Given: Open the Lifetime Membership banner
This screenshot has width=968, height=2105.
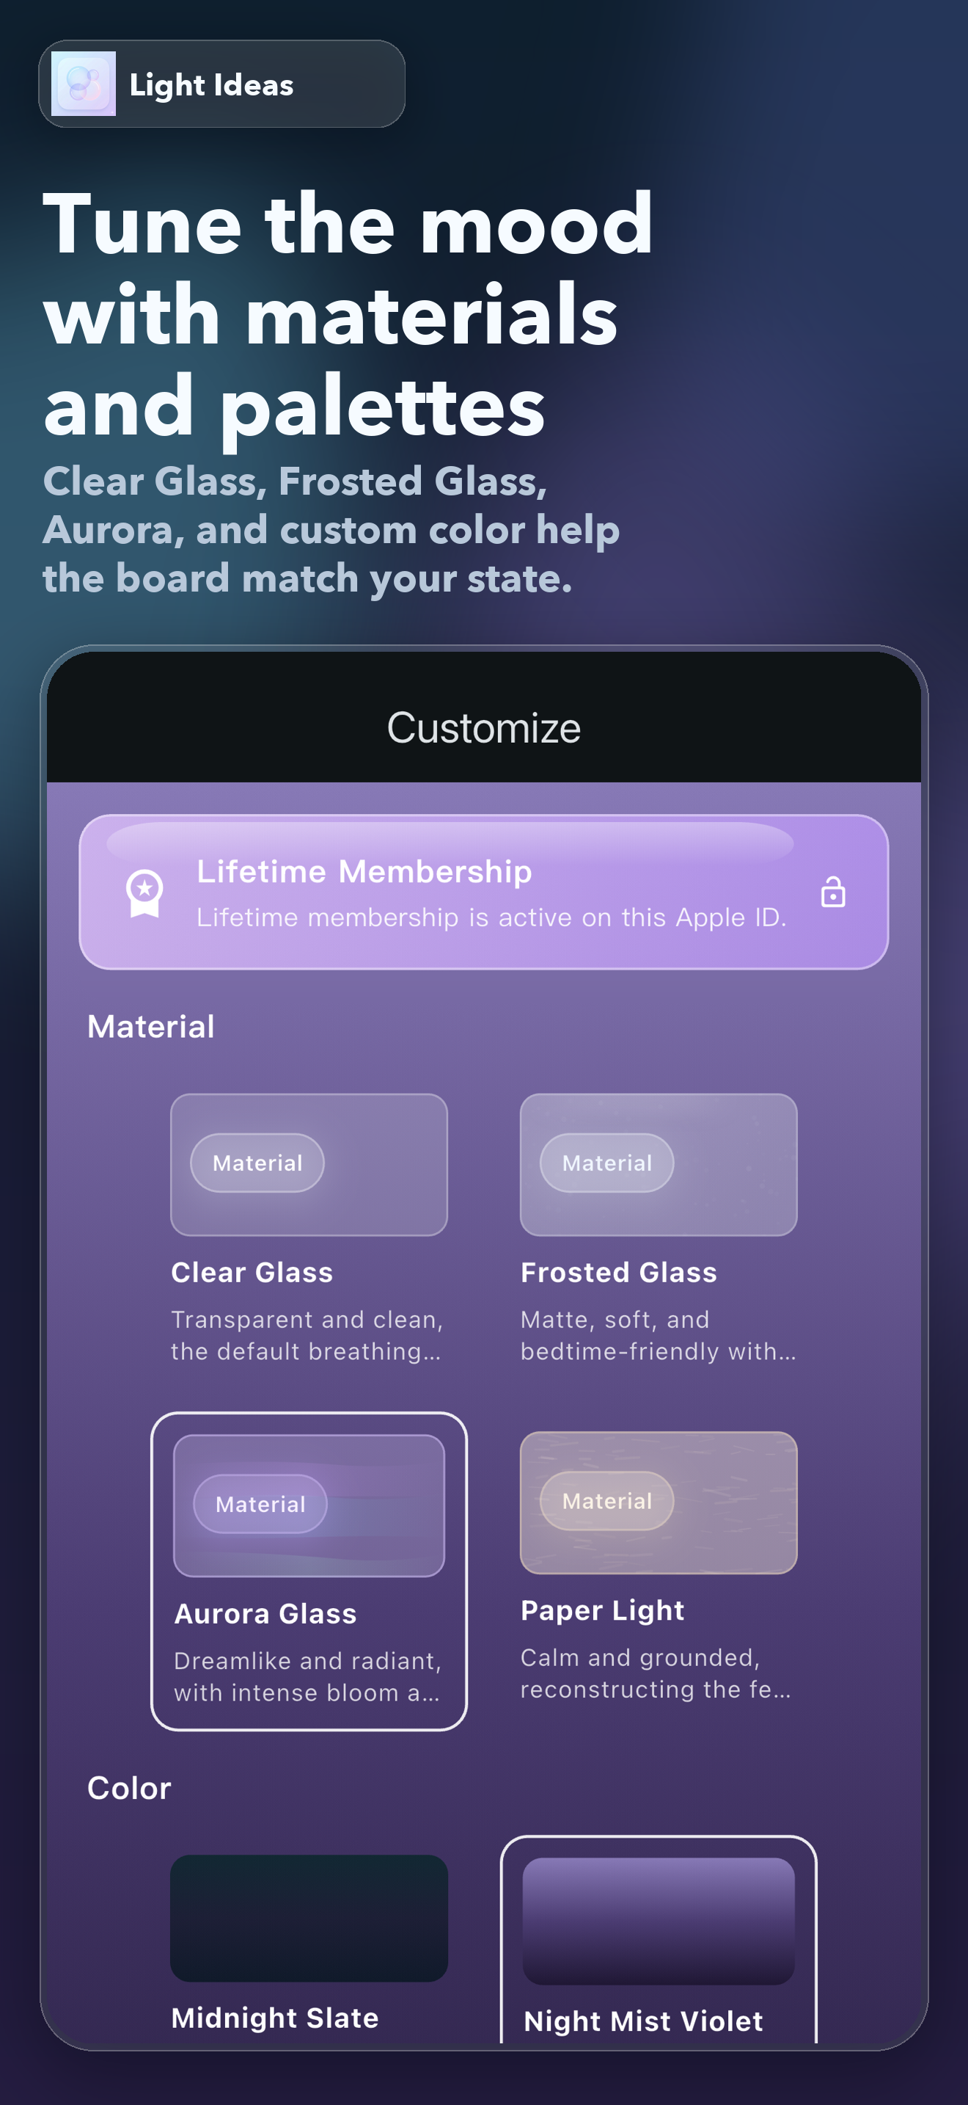Looking at the screenshot, I should tap(484, 892).
